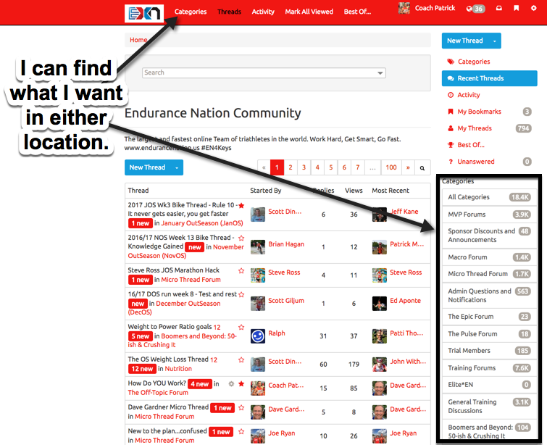Open Brian Hagan's profile link
The image size is (547, 445).
coord(286,244)
